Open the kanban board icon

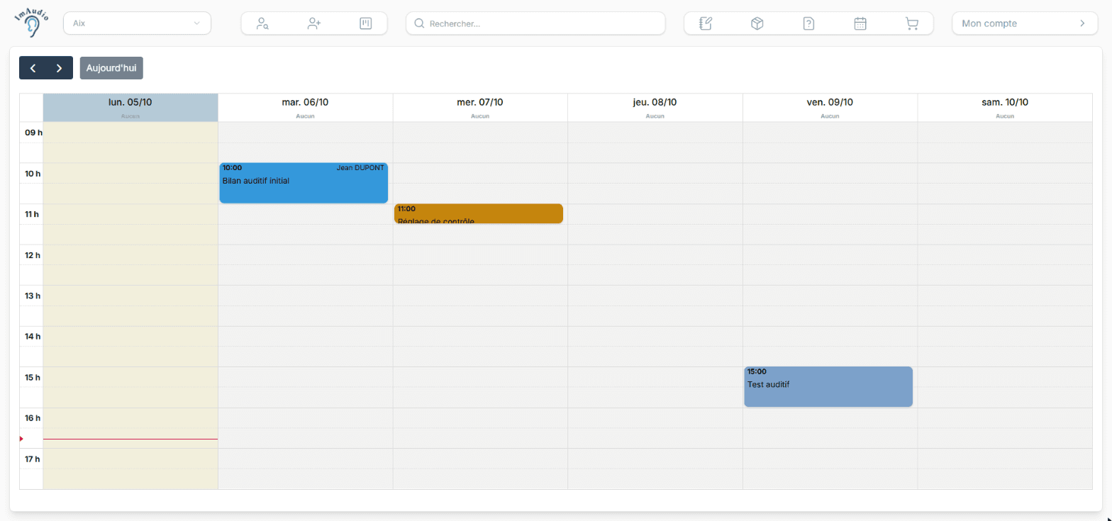point(366,23)
